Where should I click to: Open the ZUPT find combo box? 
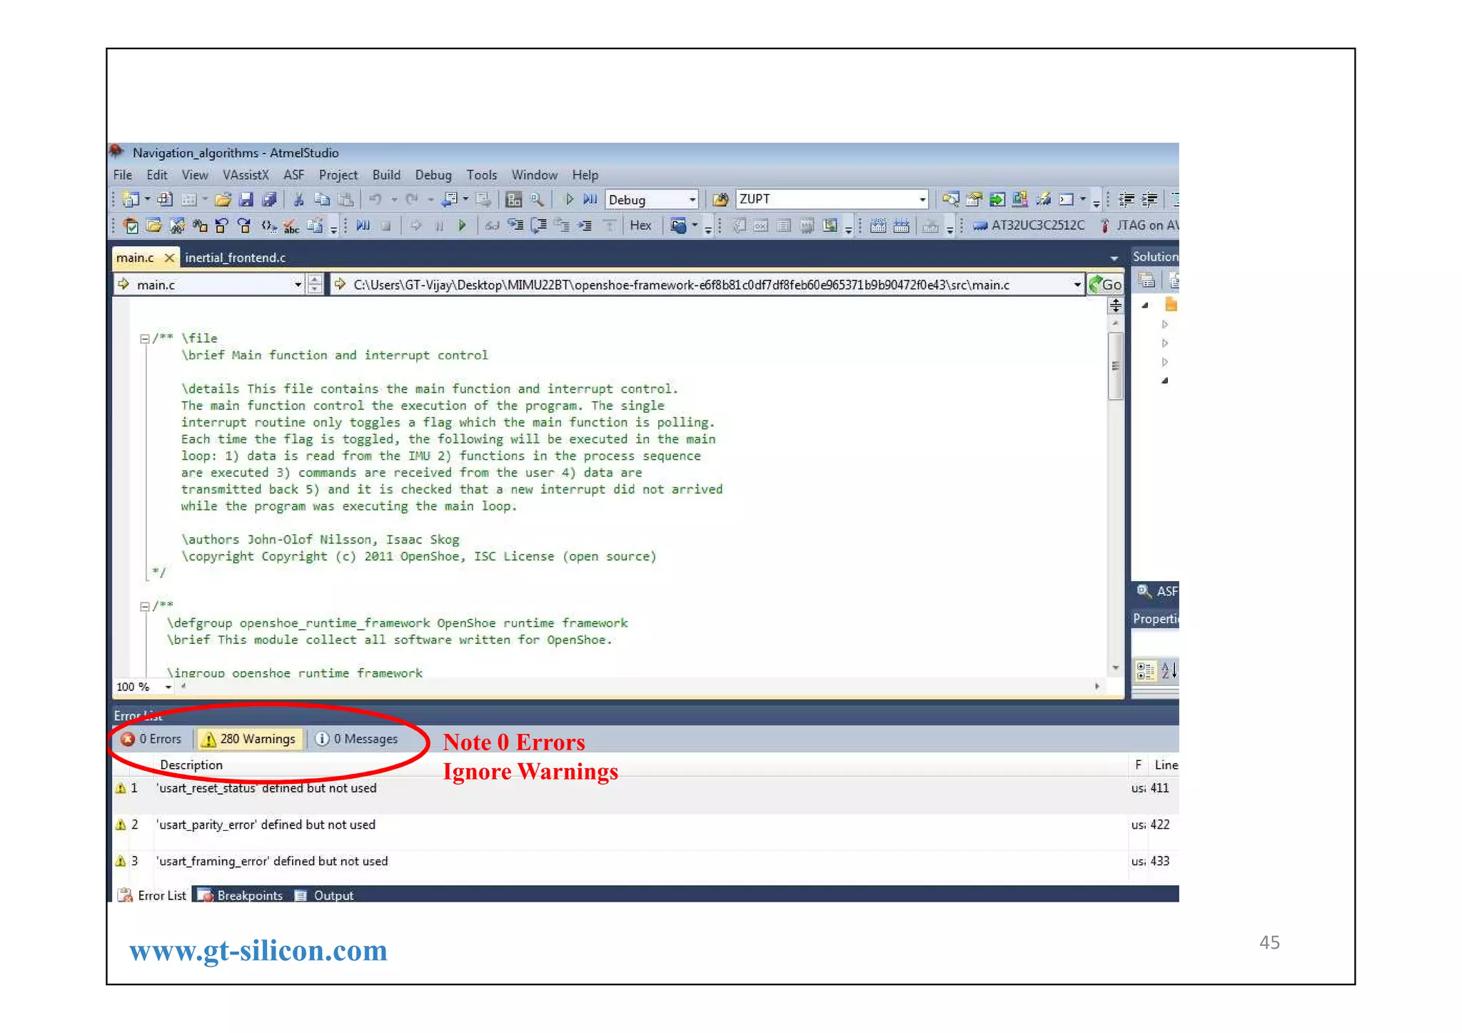coord(922,199)
